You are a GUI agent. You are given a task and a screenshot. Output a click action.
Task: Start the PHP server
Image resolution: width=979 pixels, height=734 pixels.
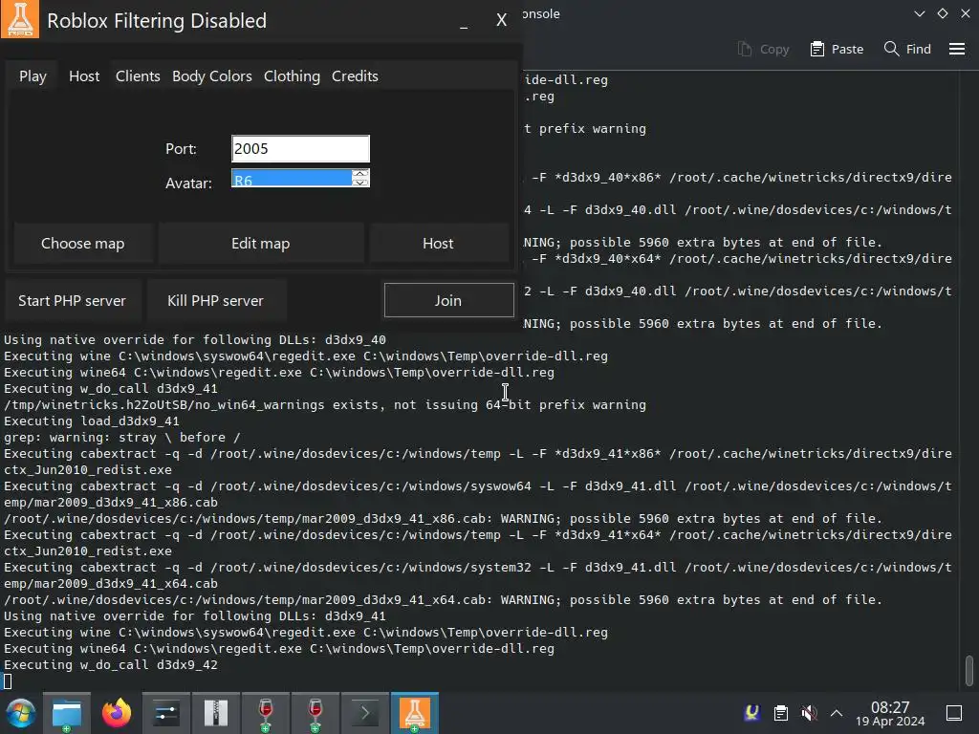[73, 301]
